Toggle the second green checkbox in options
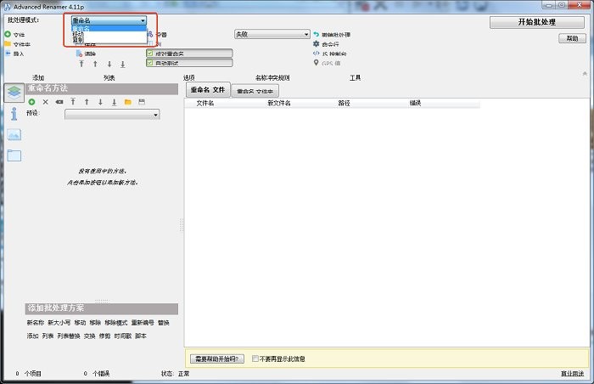 pyautogui.click(x=149, y=62)
